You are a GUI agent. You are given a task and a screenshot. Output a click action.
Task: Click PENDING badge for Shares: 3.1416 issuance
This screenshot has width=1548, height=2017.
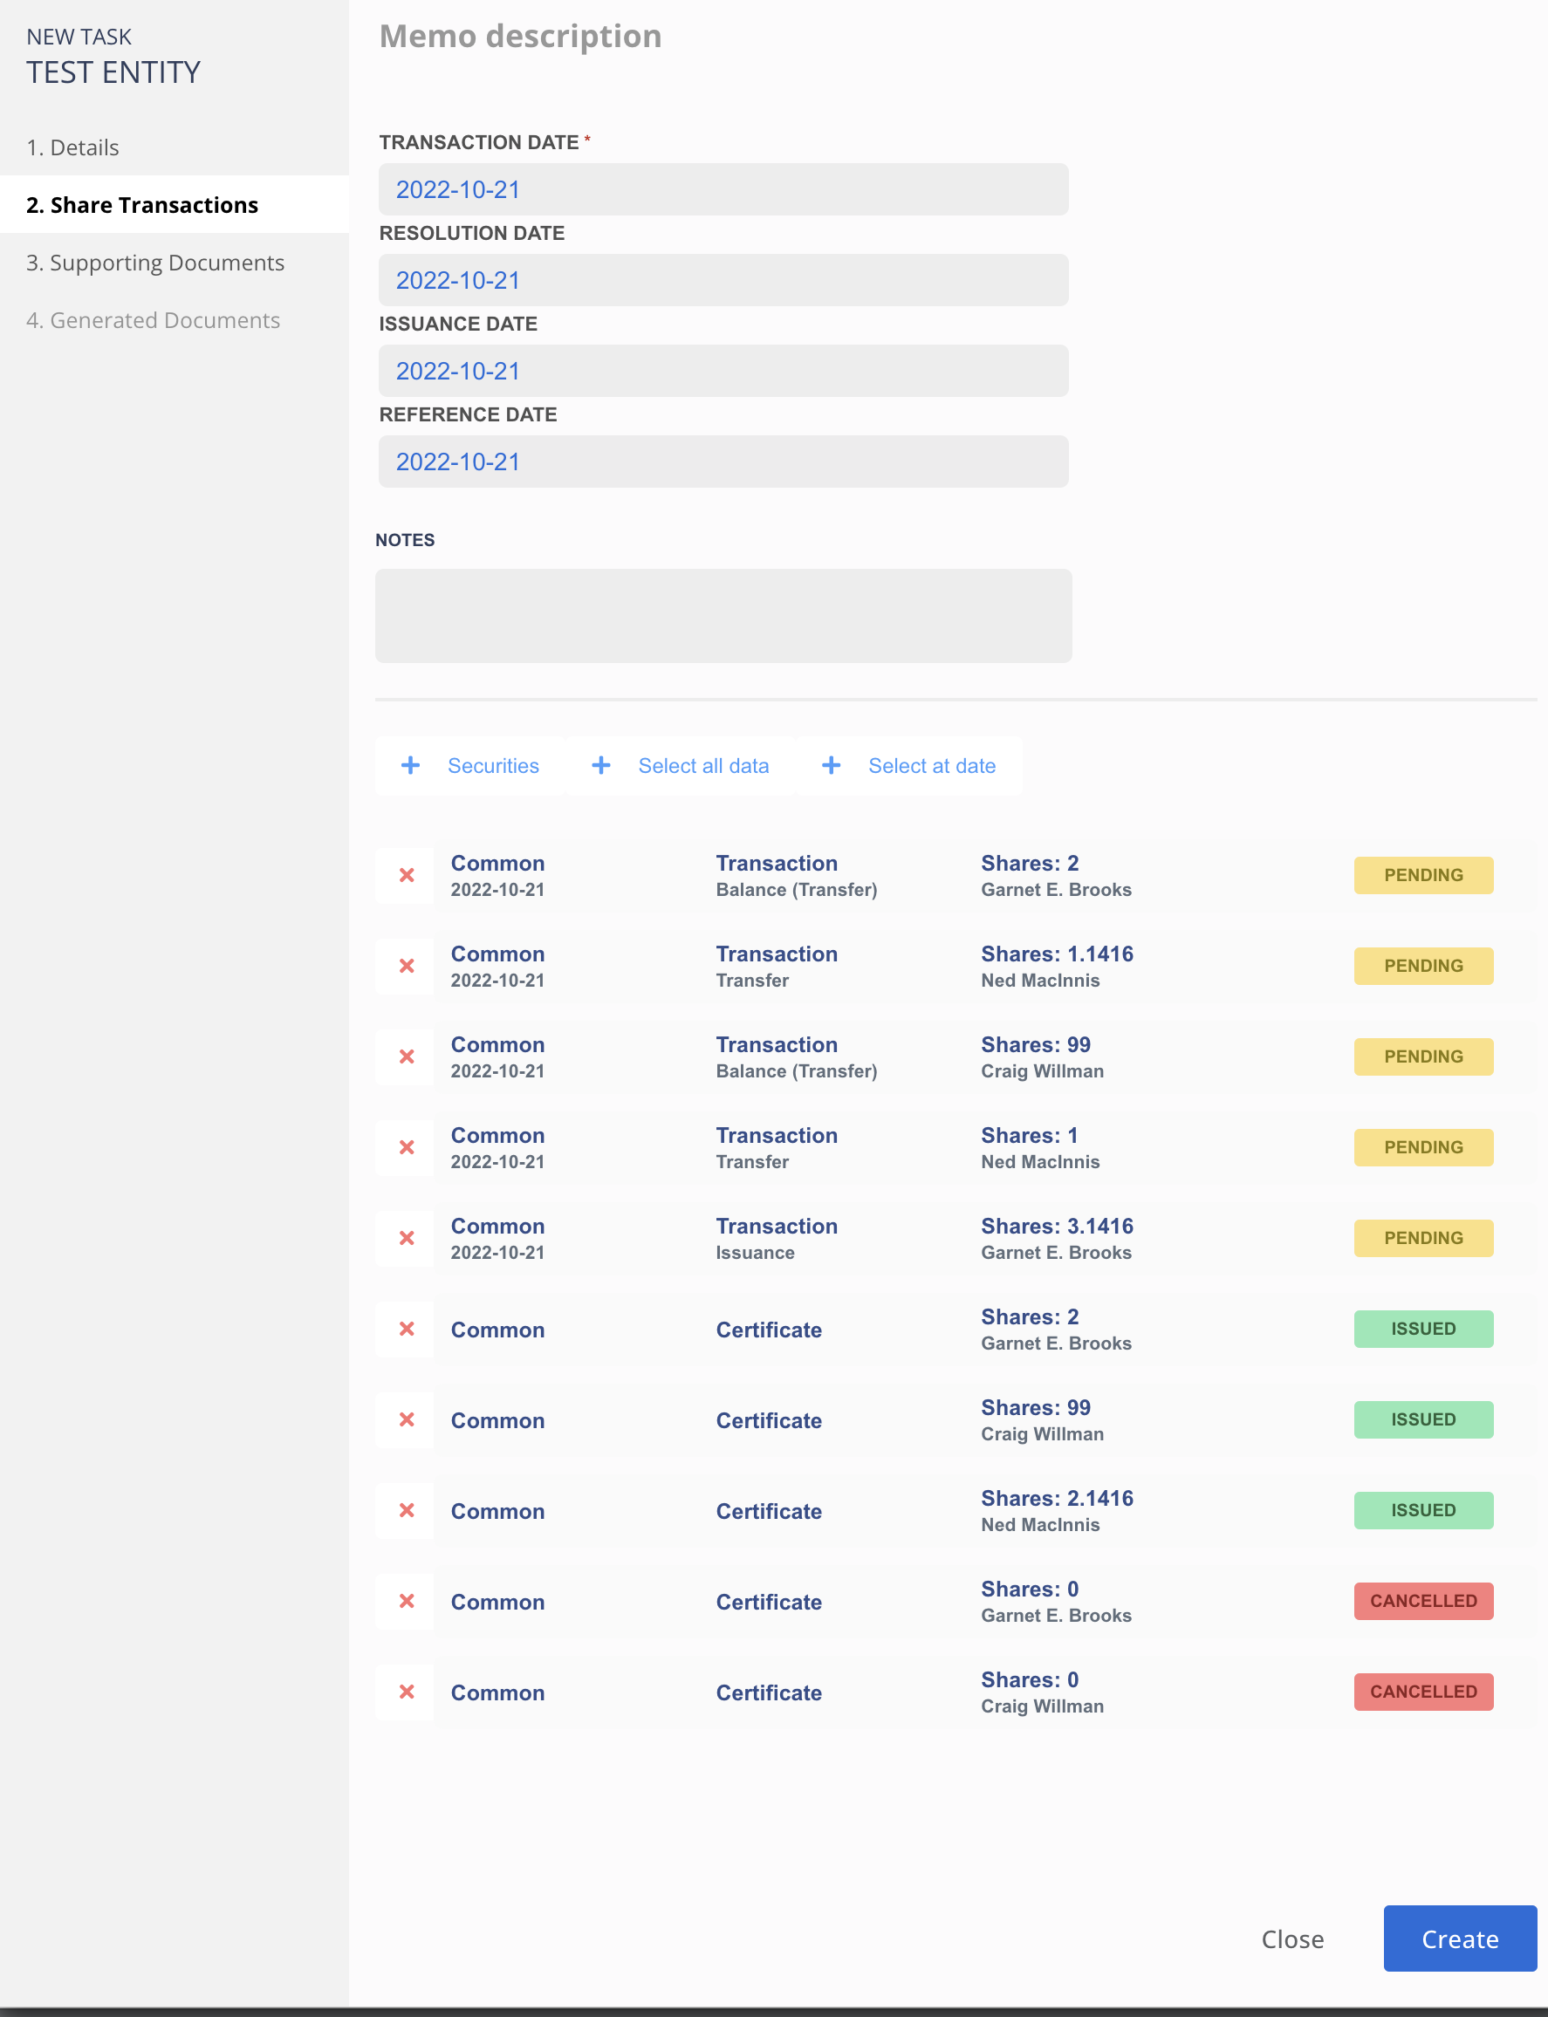pyautogui.click(x=1423, y=1238)
